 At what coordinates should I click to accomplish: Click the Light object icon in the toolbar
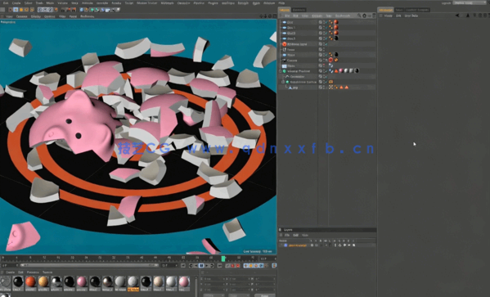click(118, 10)
